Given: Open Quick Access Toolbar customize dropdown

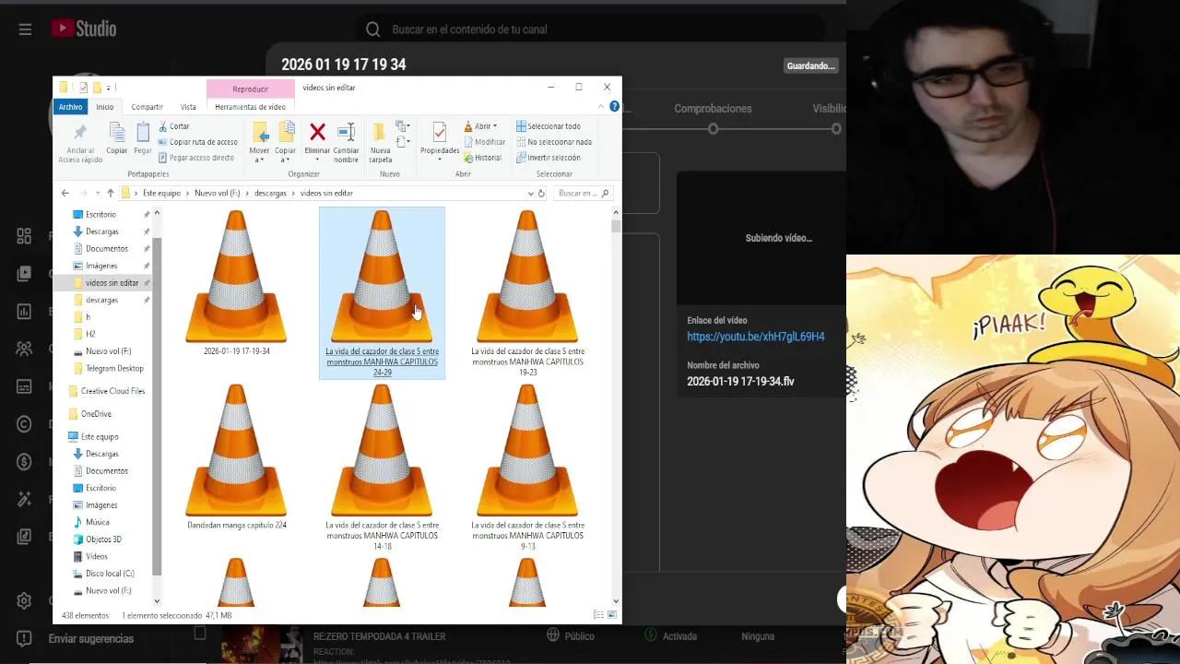Looking at the screenshot, I should tap(109, 88).
